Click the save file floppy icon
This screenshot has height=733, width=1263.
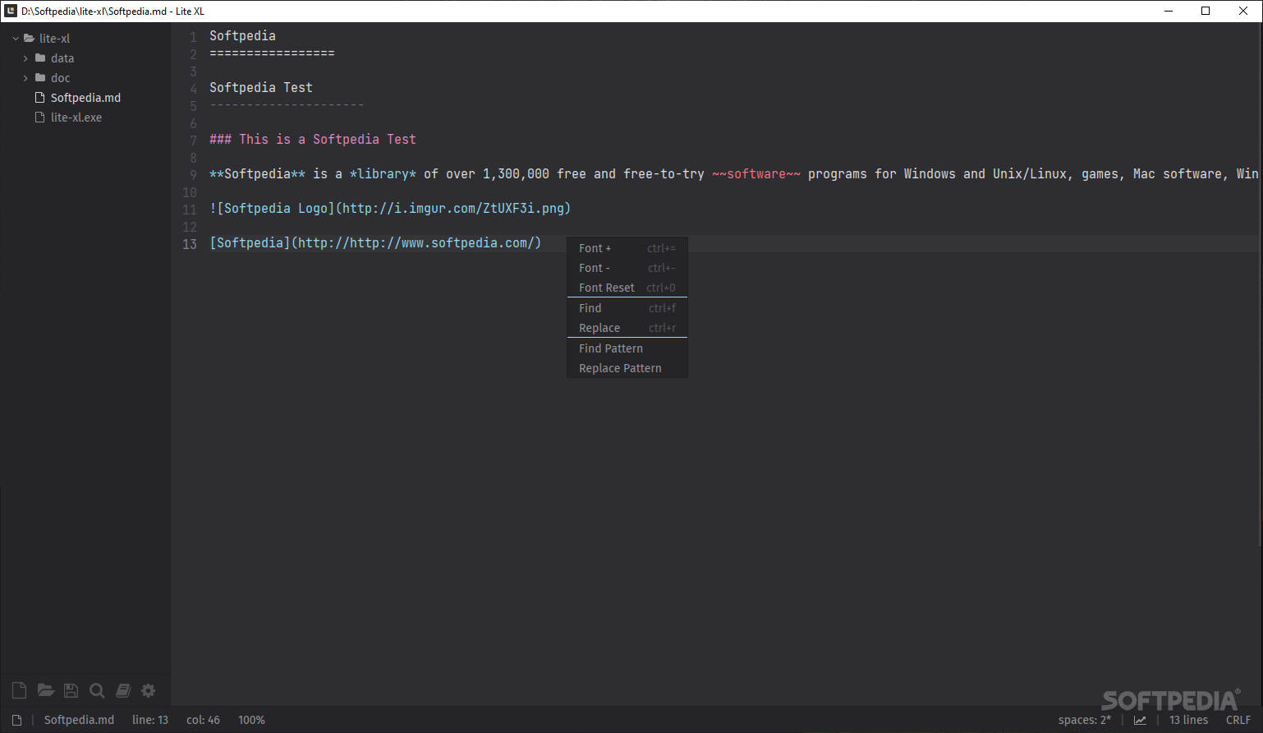(71, 690)
